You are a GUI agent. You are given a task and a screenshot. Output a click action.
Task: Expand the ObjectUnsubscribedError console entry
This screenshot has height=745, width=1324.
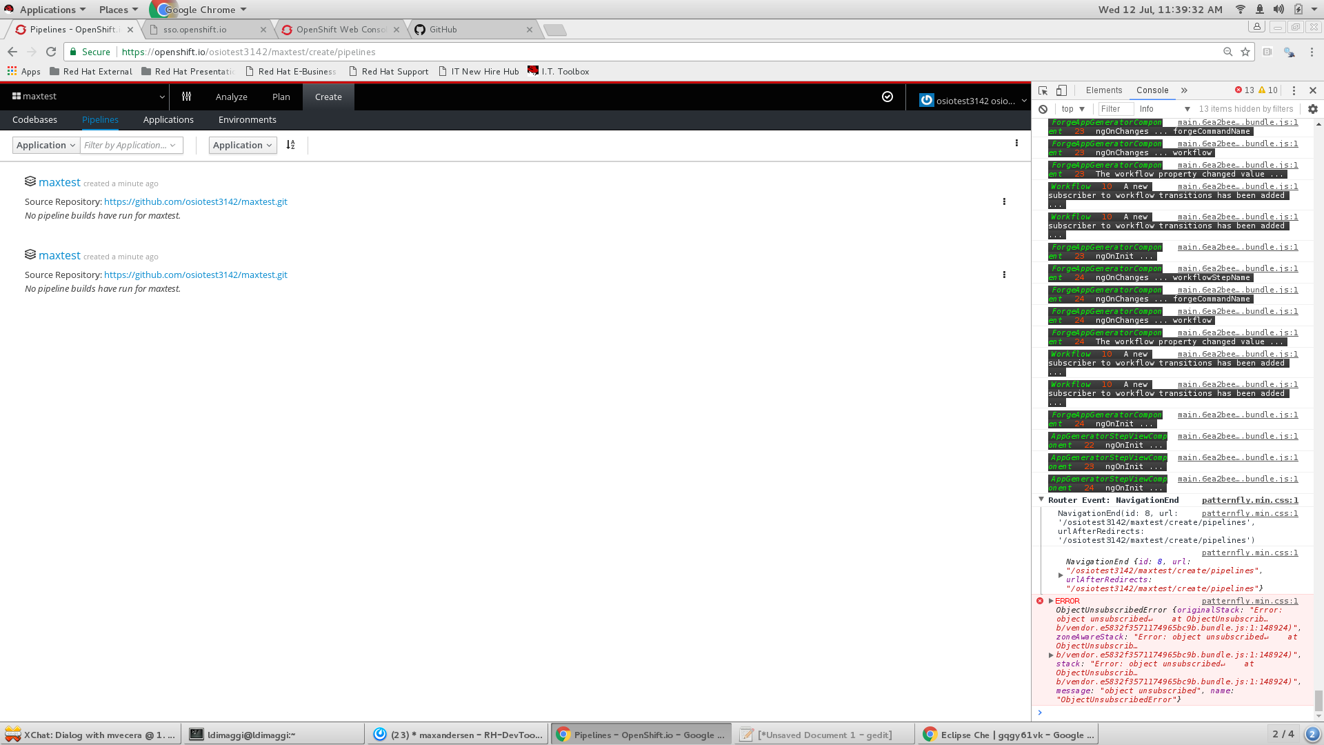pos(1051,601)
